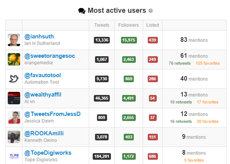Viewport: 230px width, 164px height.
Task: Click the 155 favorites text
Action: 208,63
